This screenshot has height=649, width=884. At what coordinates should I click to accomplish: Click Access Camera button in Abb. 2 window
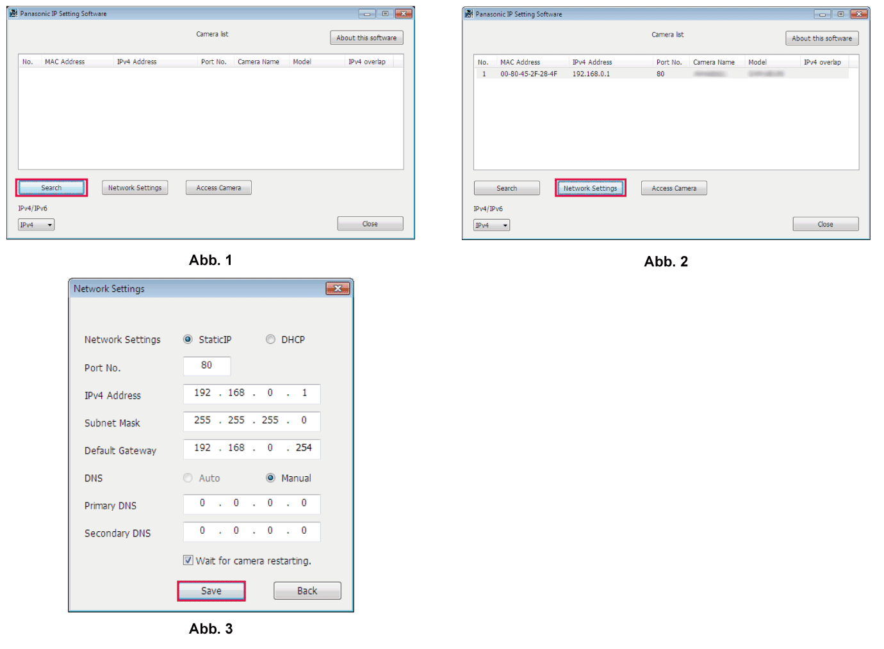(674, 188)
